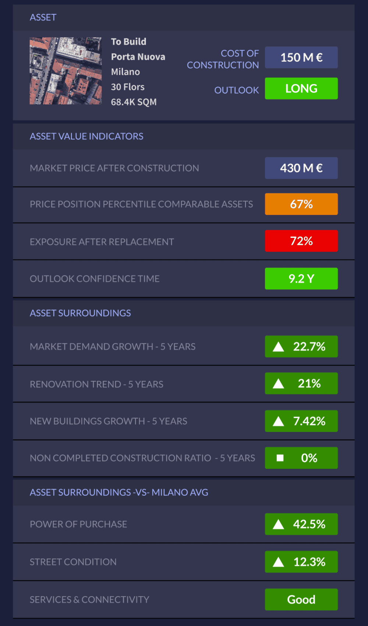This screenshot has height=626, width=368.
Task: Click the aerial photo thumbnail of Porta Nuova
Action: click(66, 71)
